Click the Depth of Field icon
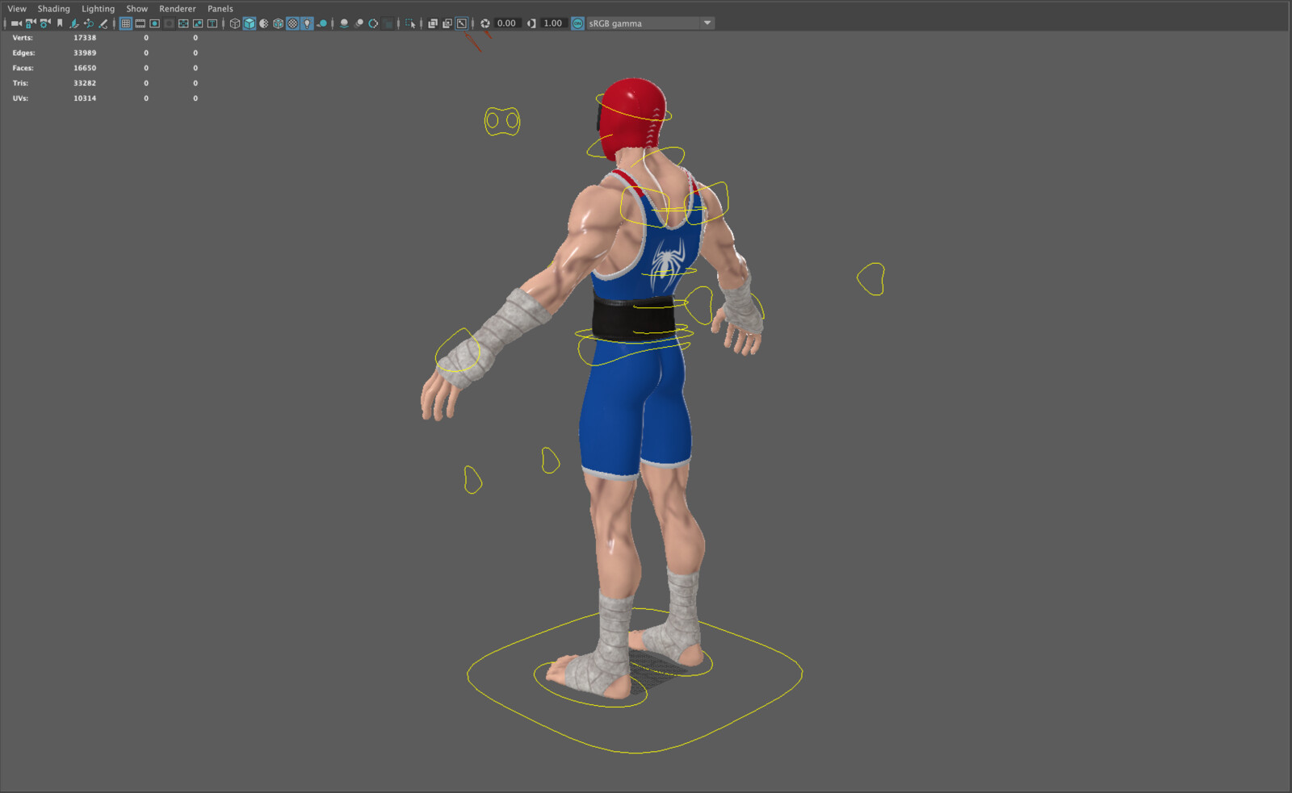1292x793 pixels. point(388,23)
